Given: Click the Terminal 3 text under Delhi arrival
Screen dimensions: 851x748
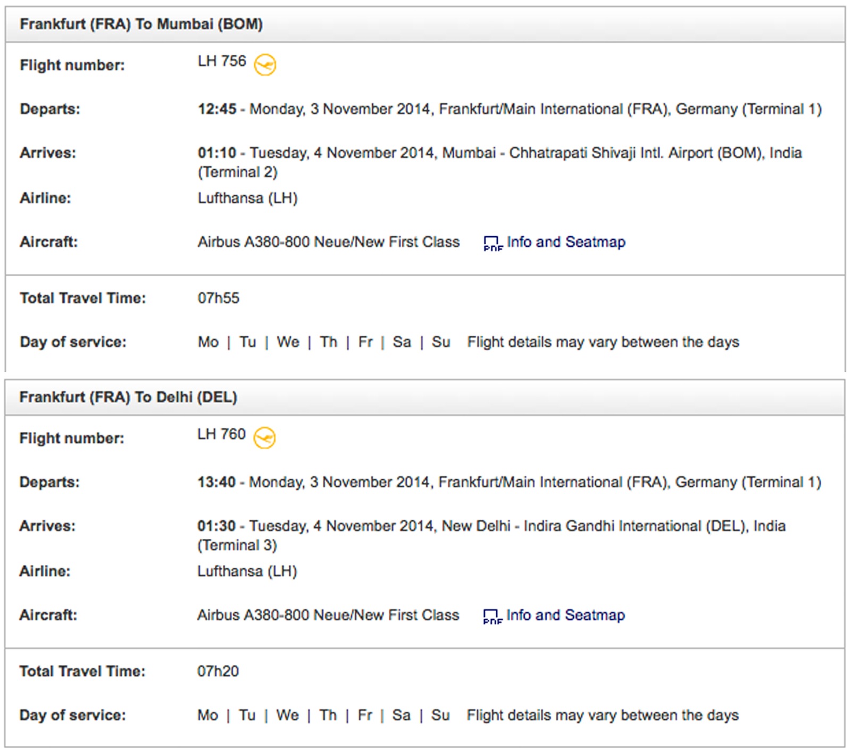Looking at the screenshot, I should click(237, 545).
